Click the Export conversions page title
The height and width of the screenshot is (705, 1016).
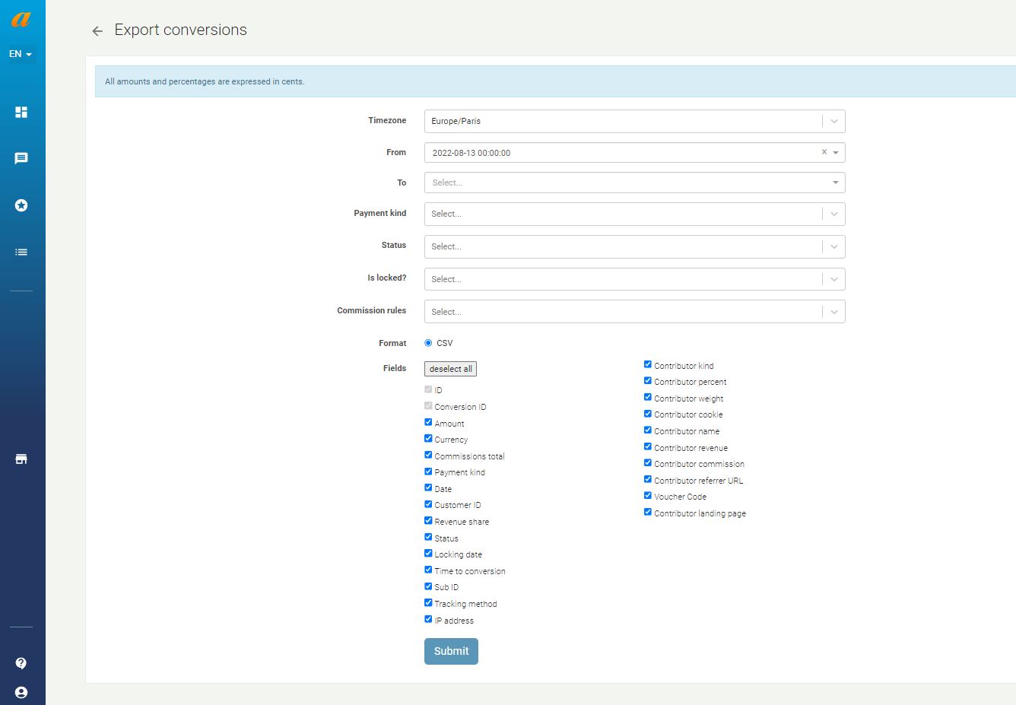pos(181,30)
